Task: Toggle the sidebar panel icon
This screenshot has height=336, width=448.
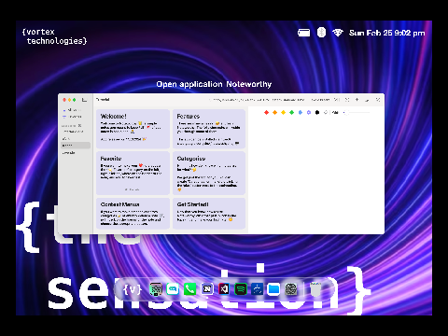Action: point(84,100)
